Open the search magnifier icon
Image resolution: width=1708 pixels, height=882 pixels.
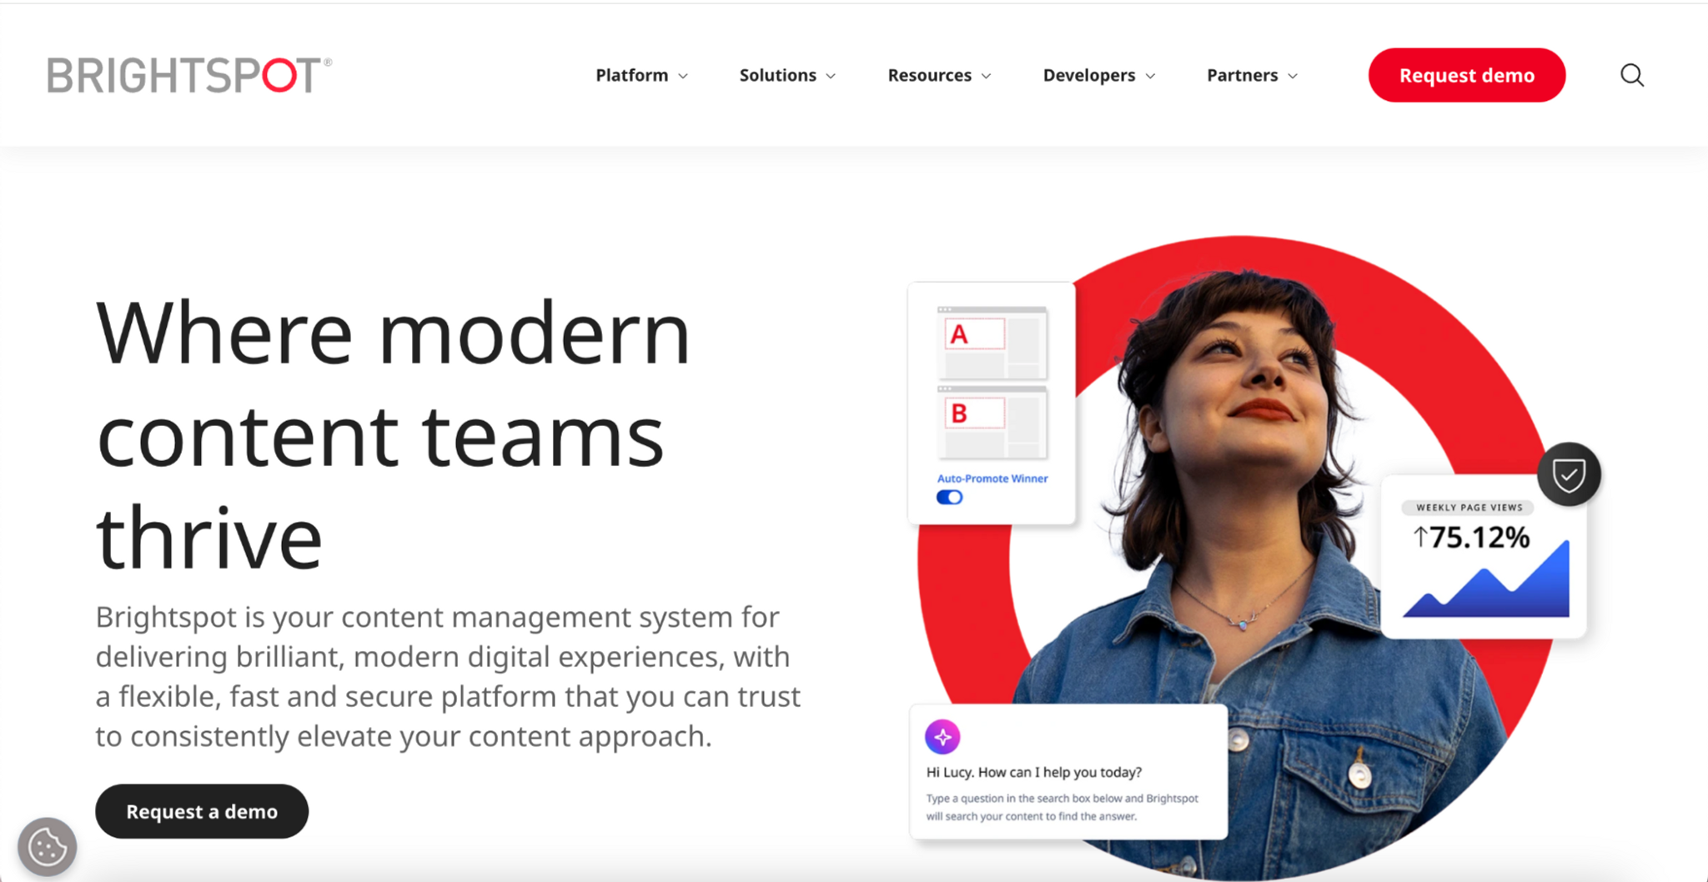(x=1632, y=75)
